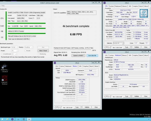
Task: Open About tab in CPU-Z Memory window
Action: [x=96, y=66]
